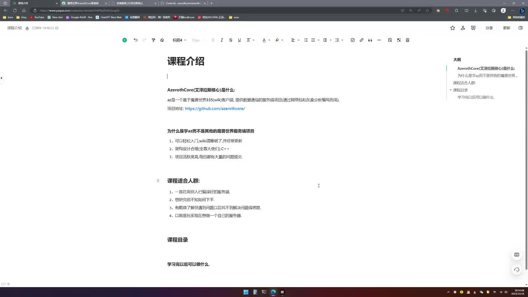Go to 学习完以后可以做什么 in outline

click(476, 97)
